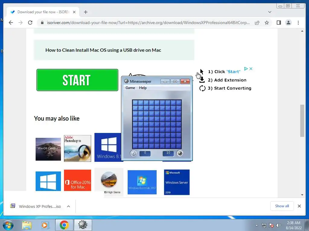Open the Chrome side panel icon
This screenshot has height=231, width=309.
[x=279, y=23]
